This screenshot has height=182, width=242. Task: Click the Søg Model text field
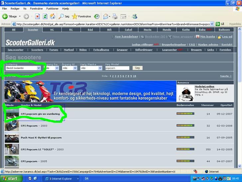click(117, 68)
